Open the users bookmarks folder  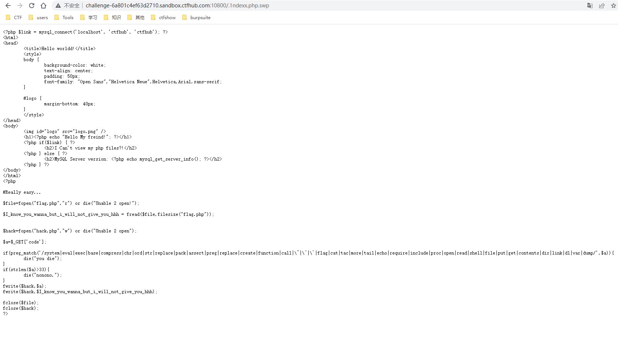pyautogui.click(x=38, y=17)
